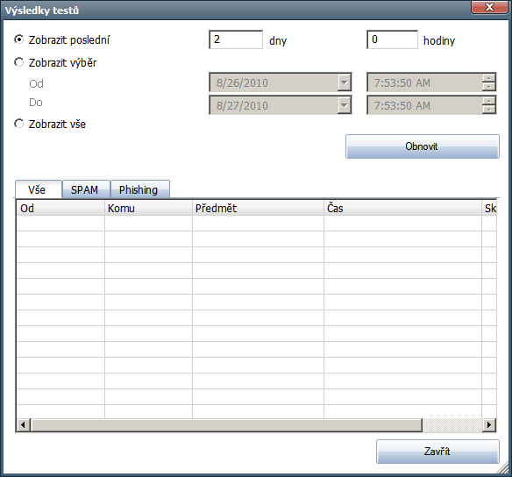The height and width of the screenshot is (477, 512).
Task: Open the Do date dropdown arrow
Action: tap(345, 105)
